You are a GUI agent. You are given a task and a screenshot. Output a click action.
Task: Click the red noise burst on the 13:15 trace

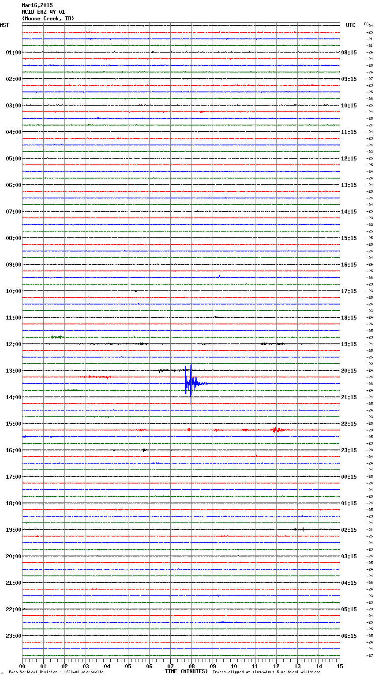tap(99, 377)
